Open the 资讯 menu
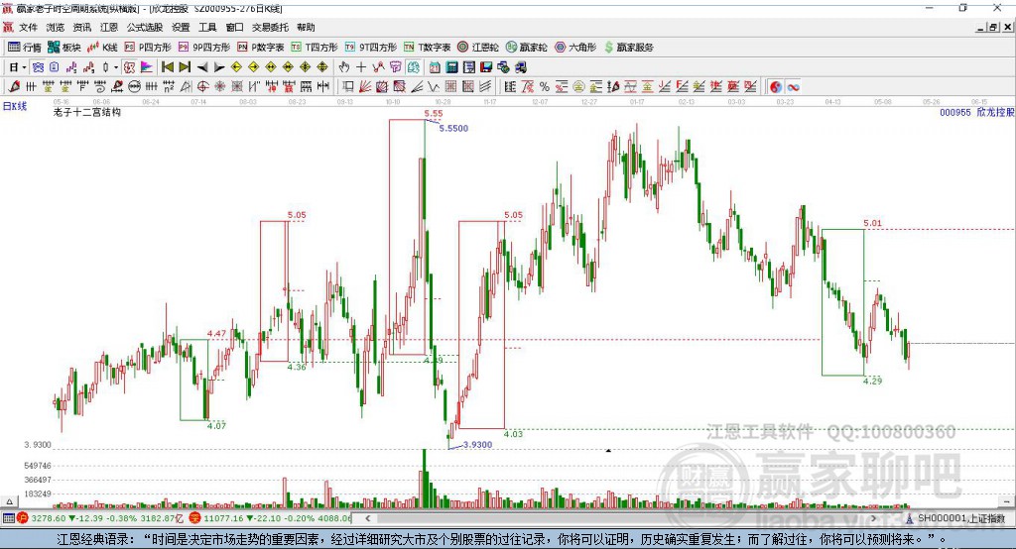This screenshot has height=549, width=1016. pos(81,27)
